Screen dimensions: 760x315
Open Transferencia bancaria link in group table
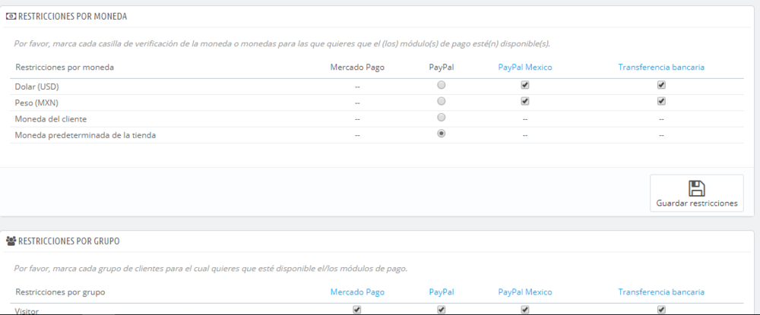(x=661, y=292)
